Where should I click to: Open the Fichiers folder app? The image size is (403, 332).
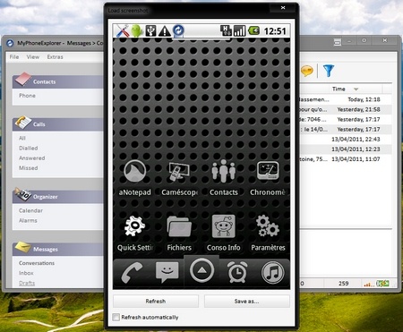pos(179,226)
